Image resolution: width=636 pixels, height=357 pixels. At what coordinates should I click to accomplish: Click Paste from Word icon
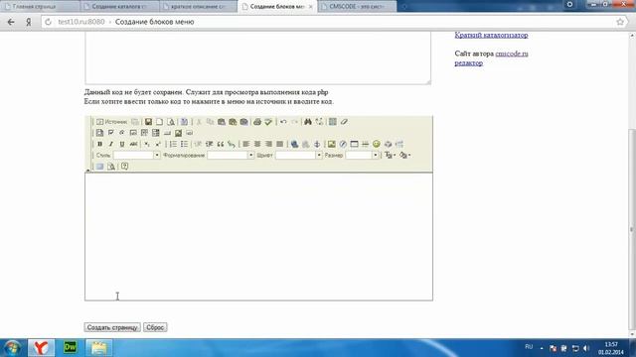coord(243,122)
